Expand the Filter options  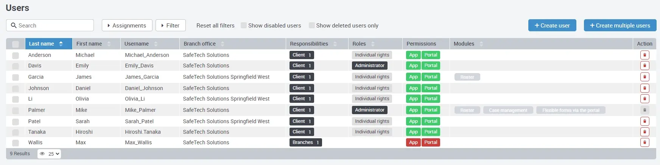tap(170, 26)
